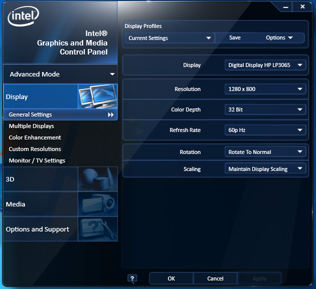Screen dimensions: 316x289
Task: Open the Options dropdown in Display Profiles
Action: [x=279, y=38]
